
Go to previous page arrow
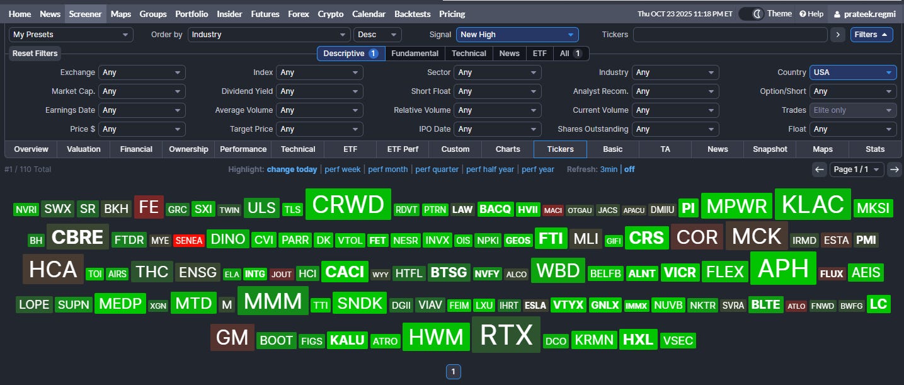pyautogui.click(x=819, y=169)
